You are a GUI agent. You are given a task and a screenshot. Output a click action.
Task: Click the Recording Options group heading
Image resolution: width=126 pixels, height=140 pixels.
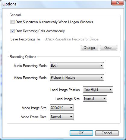pos(23,57)
